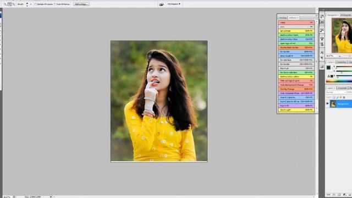
Task: Click the Navigator zoom-out icon
Action: tap(340, 56)
